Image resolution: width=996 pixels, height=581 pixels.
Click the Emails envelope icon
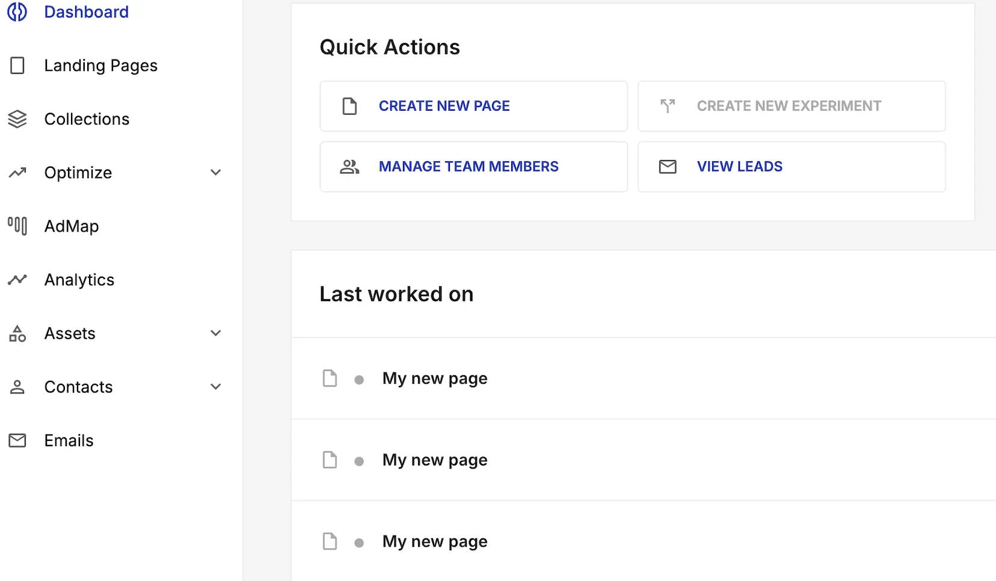pyautogui.click(x=17, y=441)
